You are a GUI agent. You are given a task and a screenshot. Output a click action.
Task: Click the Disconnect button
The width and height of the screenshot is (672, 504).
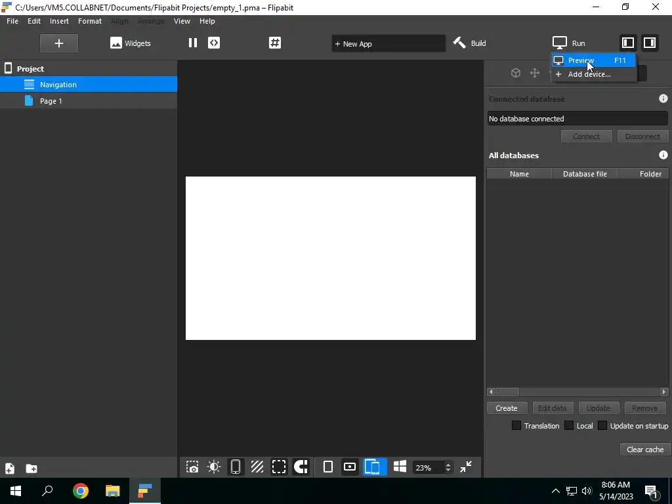pos(642,136)
